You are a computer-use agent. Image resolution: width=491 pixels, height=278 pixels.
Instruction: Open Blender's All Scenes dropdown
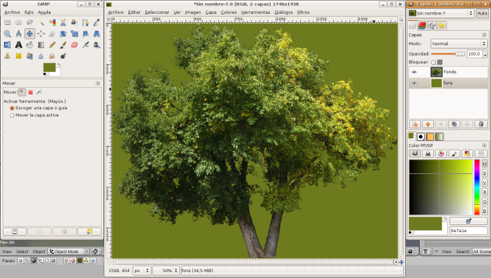tap(482, 251)
